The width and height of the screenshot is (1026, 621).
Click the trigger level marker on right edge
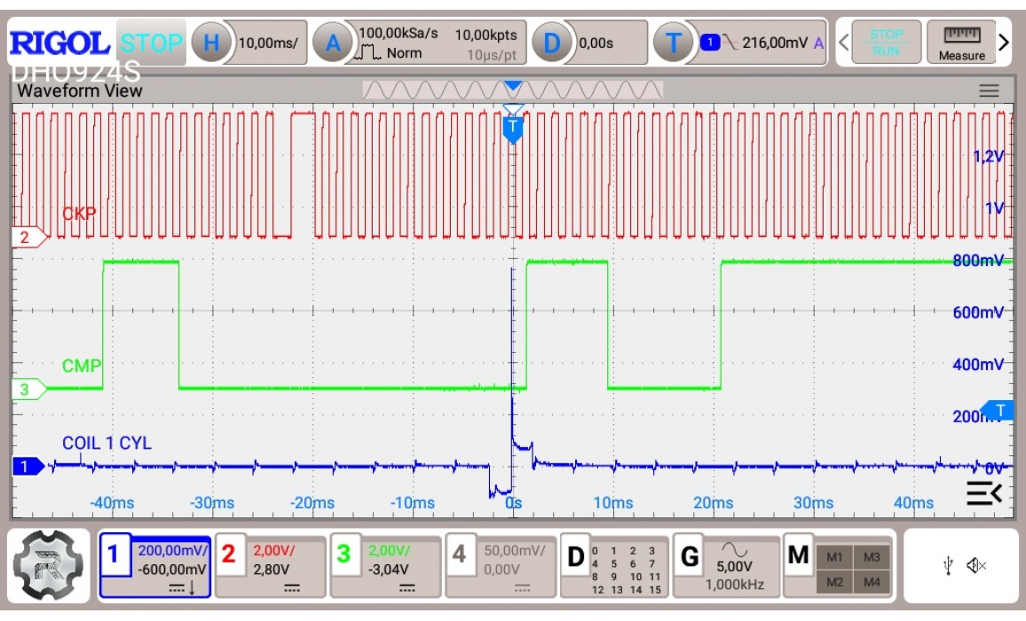click(999, 410)
